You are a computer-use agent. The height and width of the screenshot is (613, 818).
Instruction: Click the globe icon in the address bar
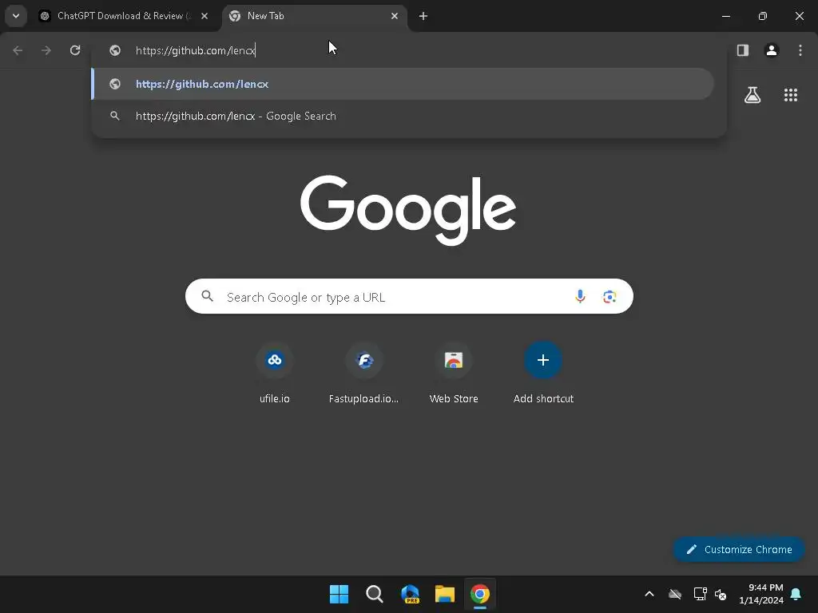pyautogui.click(x=115, y=50)
